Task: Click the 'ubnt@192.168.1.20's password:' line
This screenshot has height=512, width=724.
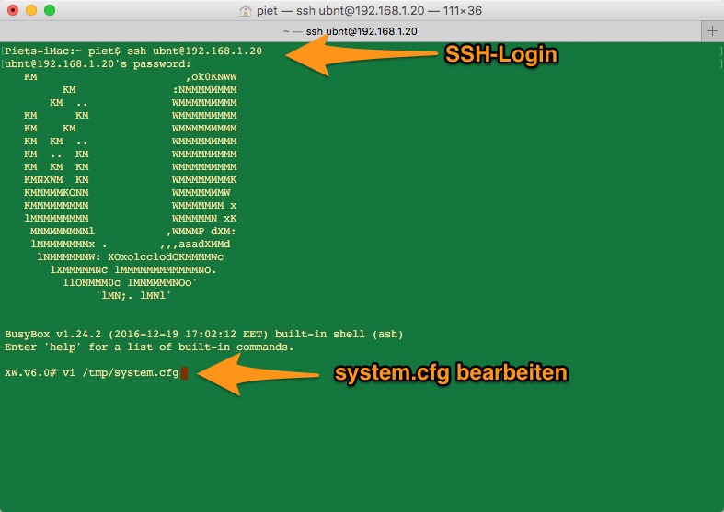Action: [x=98, y=63]
